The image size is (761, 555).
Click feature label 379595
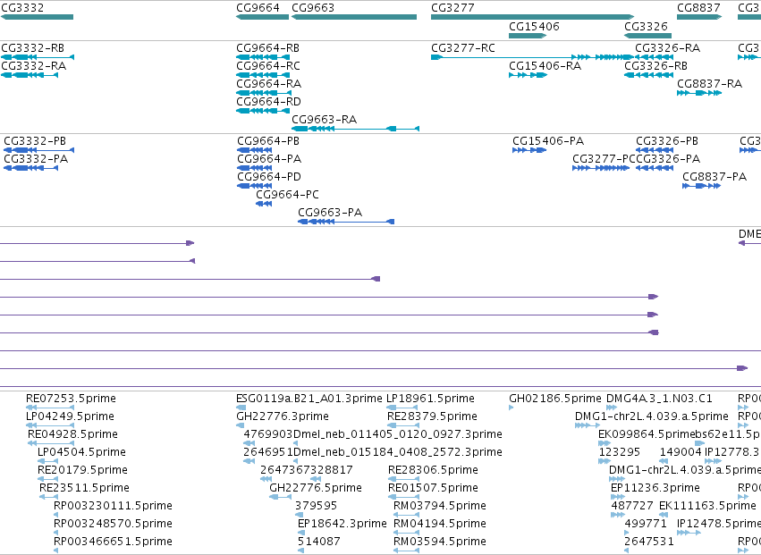[316, 506]
